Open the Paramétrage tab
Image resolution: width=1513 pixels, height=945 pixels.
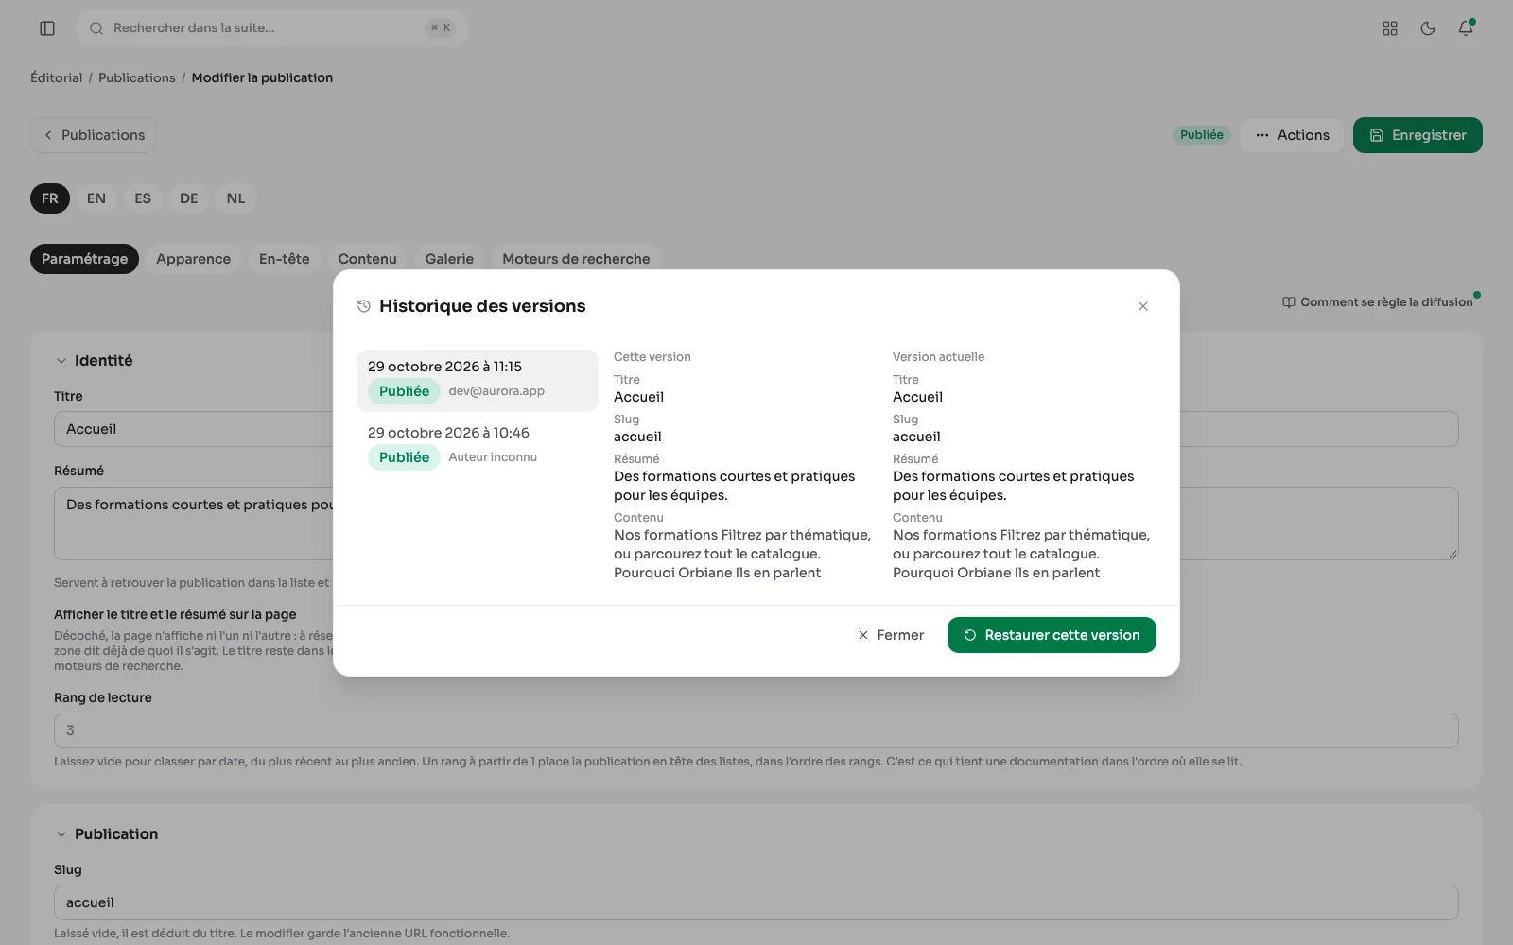(85, 259)
